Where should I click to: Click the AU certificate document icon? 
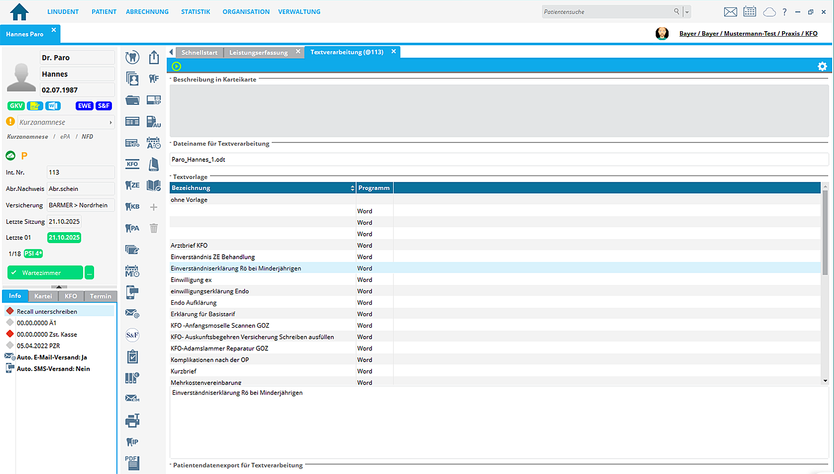(154, 122)
